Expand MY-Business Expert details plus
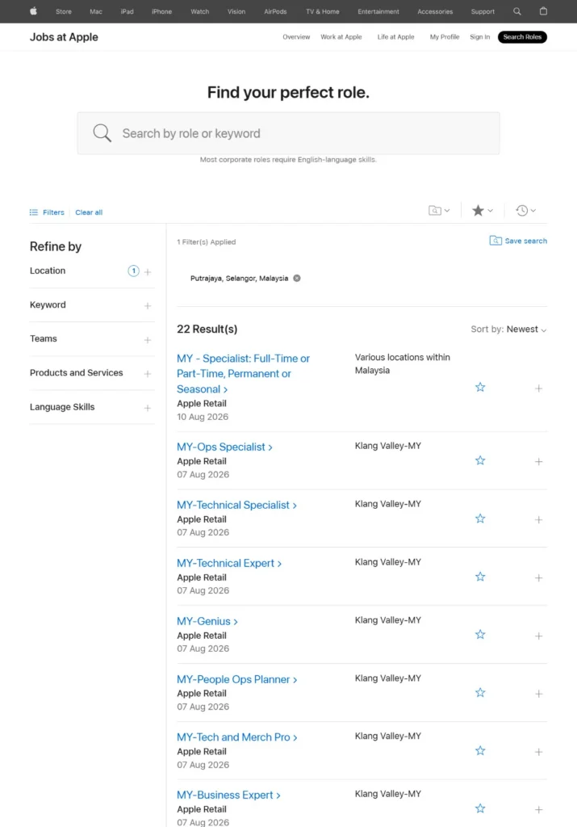This screenshot has height=827, width=577. click(538, 809)
